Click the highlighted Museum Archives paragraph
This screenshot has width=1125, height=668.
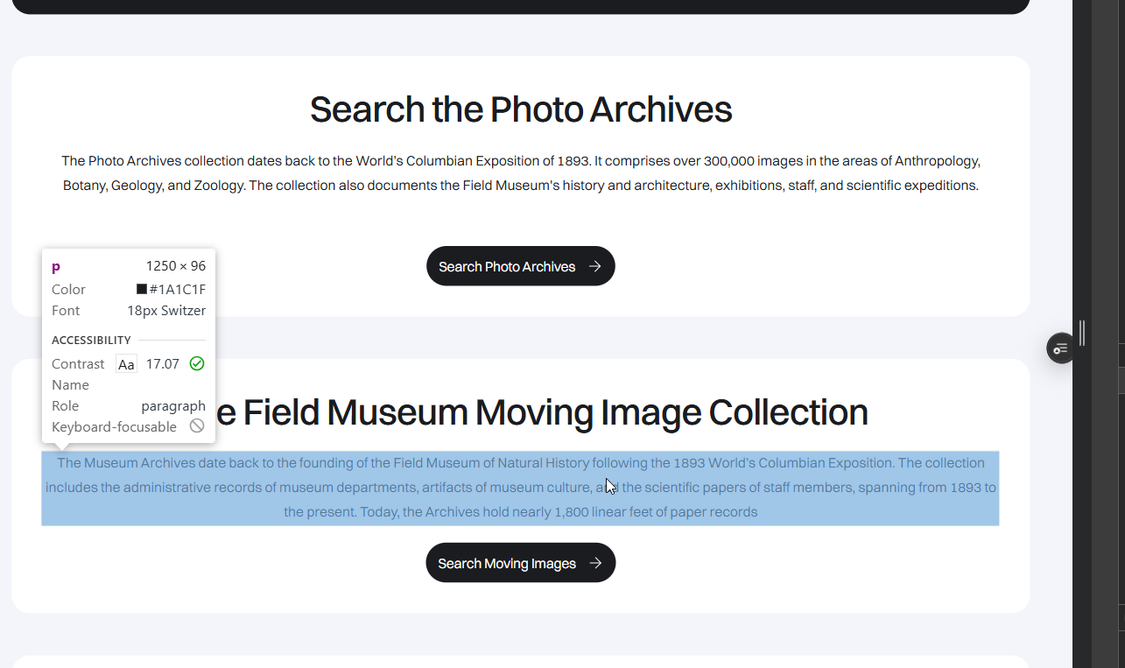(x=520, y=488)
